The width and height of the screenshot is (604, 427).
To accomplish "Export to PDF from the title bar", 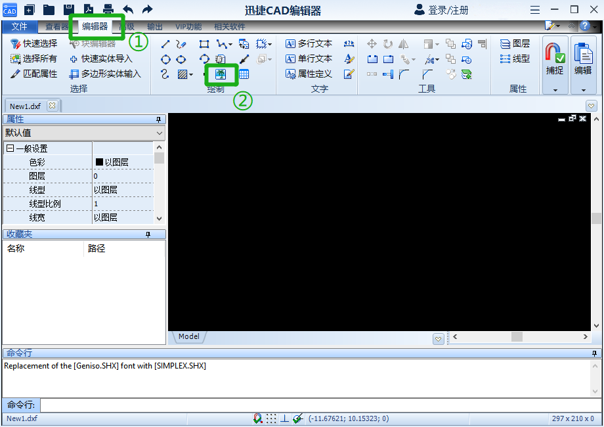I will tap(89, 10).
